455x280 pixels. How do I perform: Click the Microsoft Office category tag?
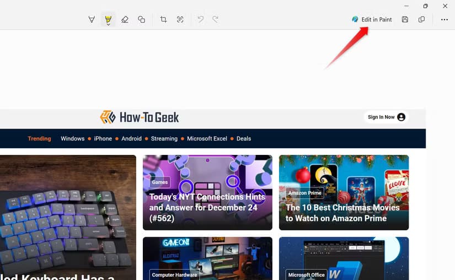pos(307,275)
